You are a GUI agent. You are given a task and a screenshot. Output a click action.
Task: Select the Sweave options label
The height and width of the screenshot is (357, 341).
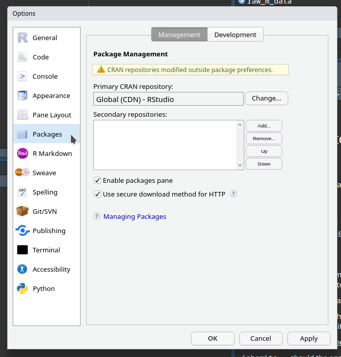click(x=44, y=173)
